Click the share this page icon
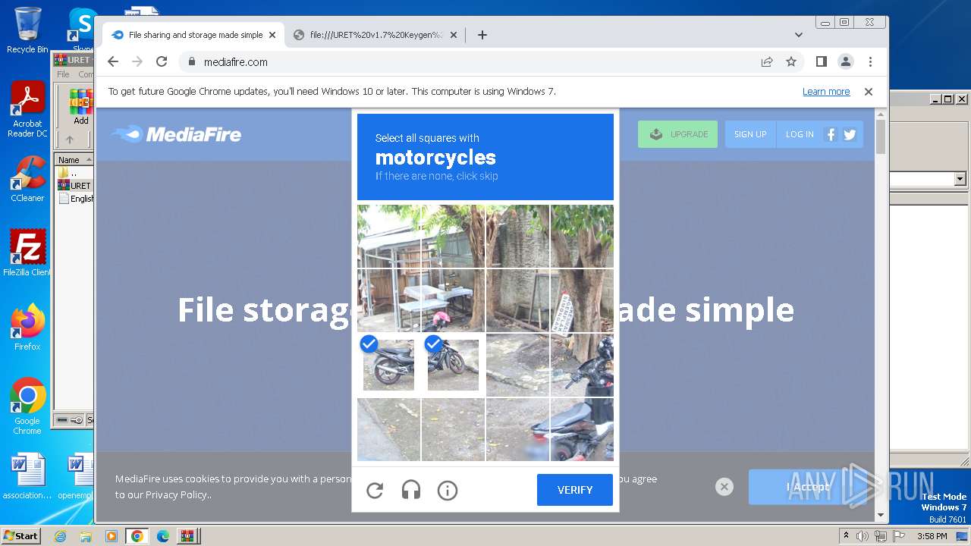The height and width of the screenshot is (546, 971). 767,62
